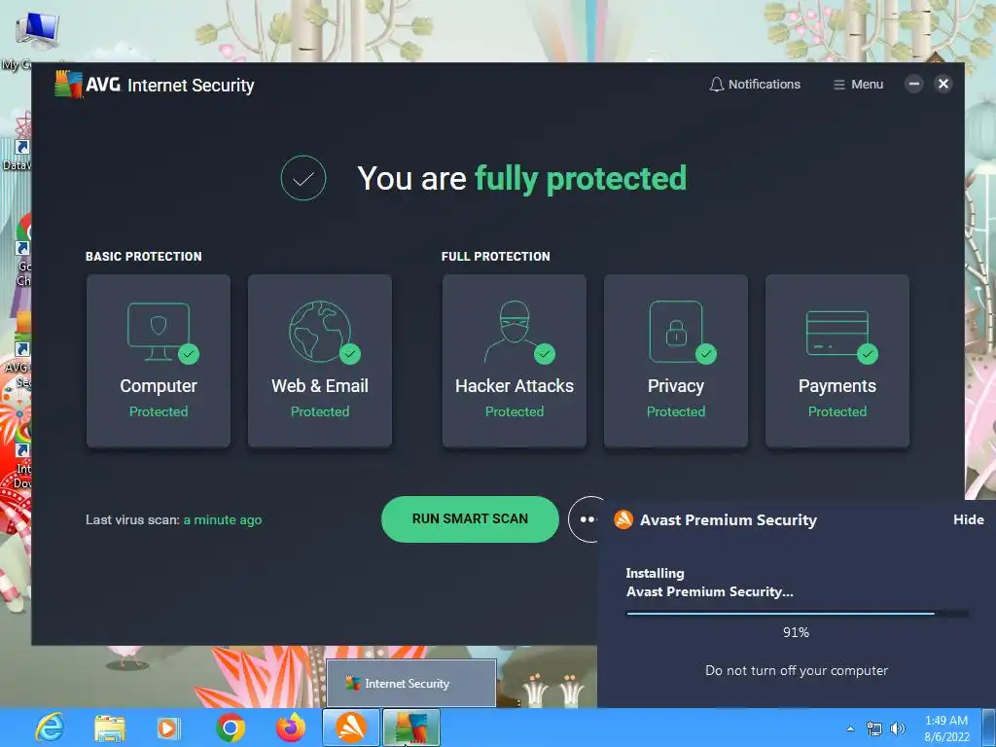Open Windows Media Player from the taskbar

click(168, 728)
